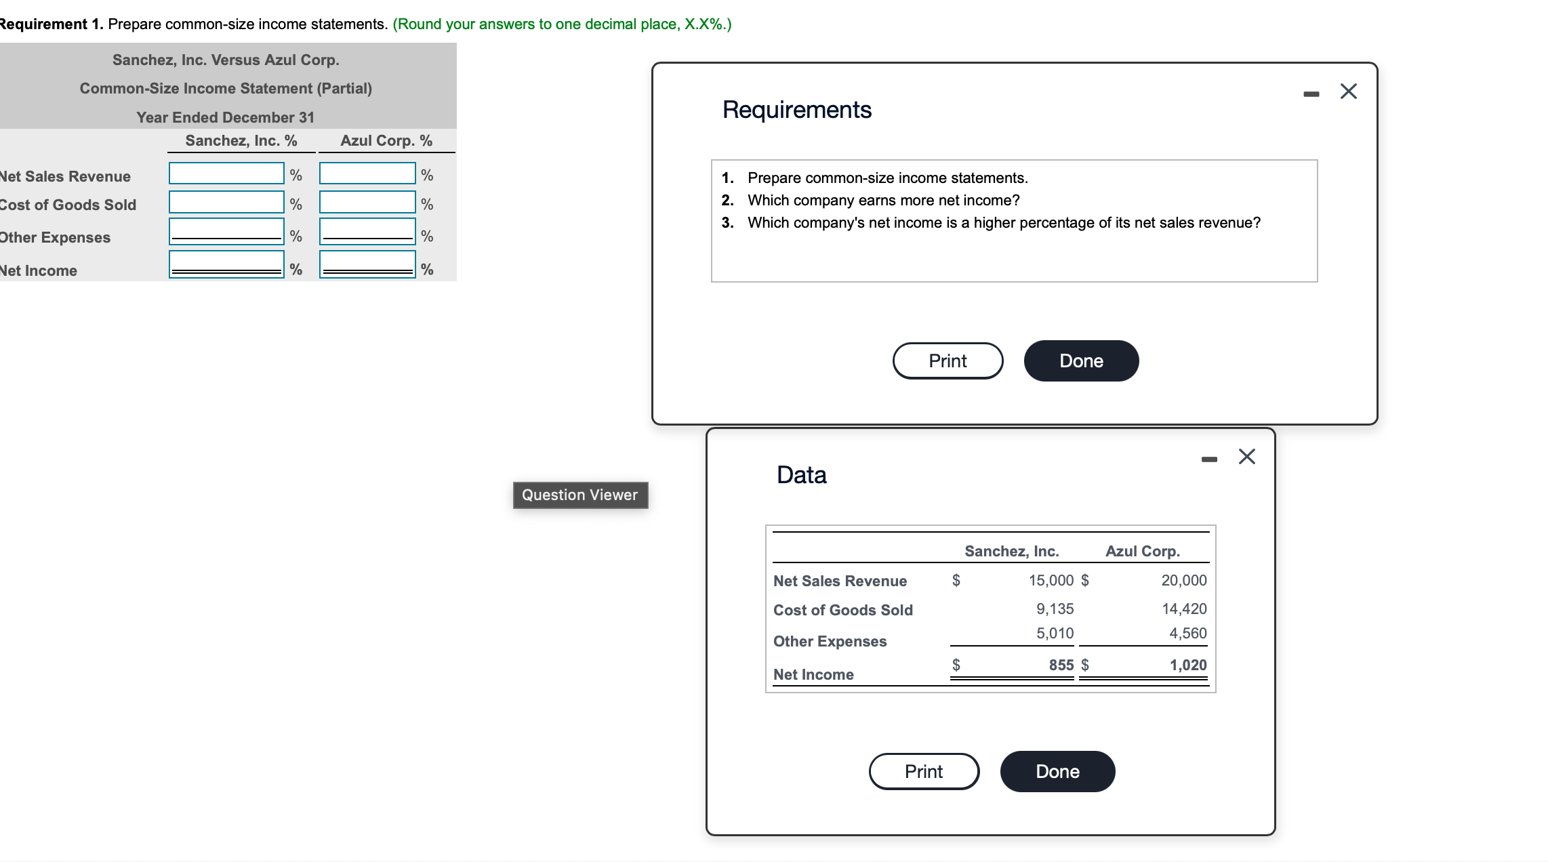Close the Requirements window
This screenshot has height=862, width=1548.
pos(1347,90)
